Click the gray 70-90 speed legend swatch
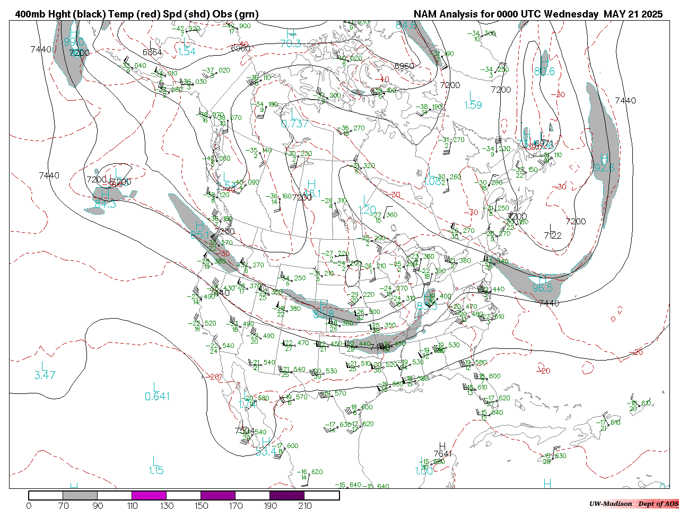The height and width of the screenshot is (509, 679). [x=80, y=496]
